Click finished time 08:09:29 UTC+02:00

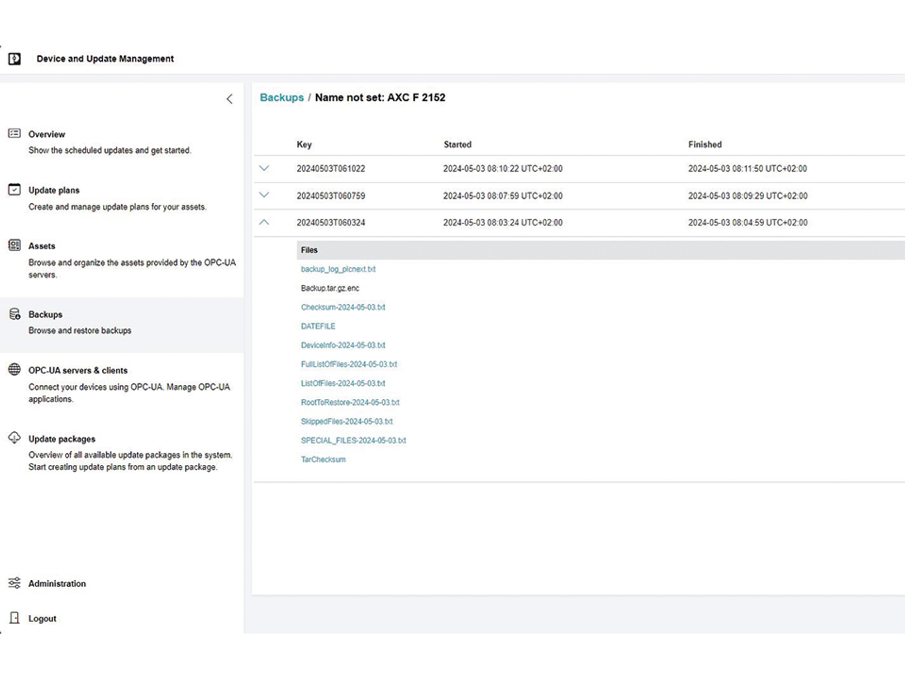click(x=748, y=196)
